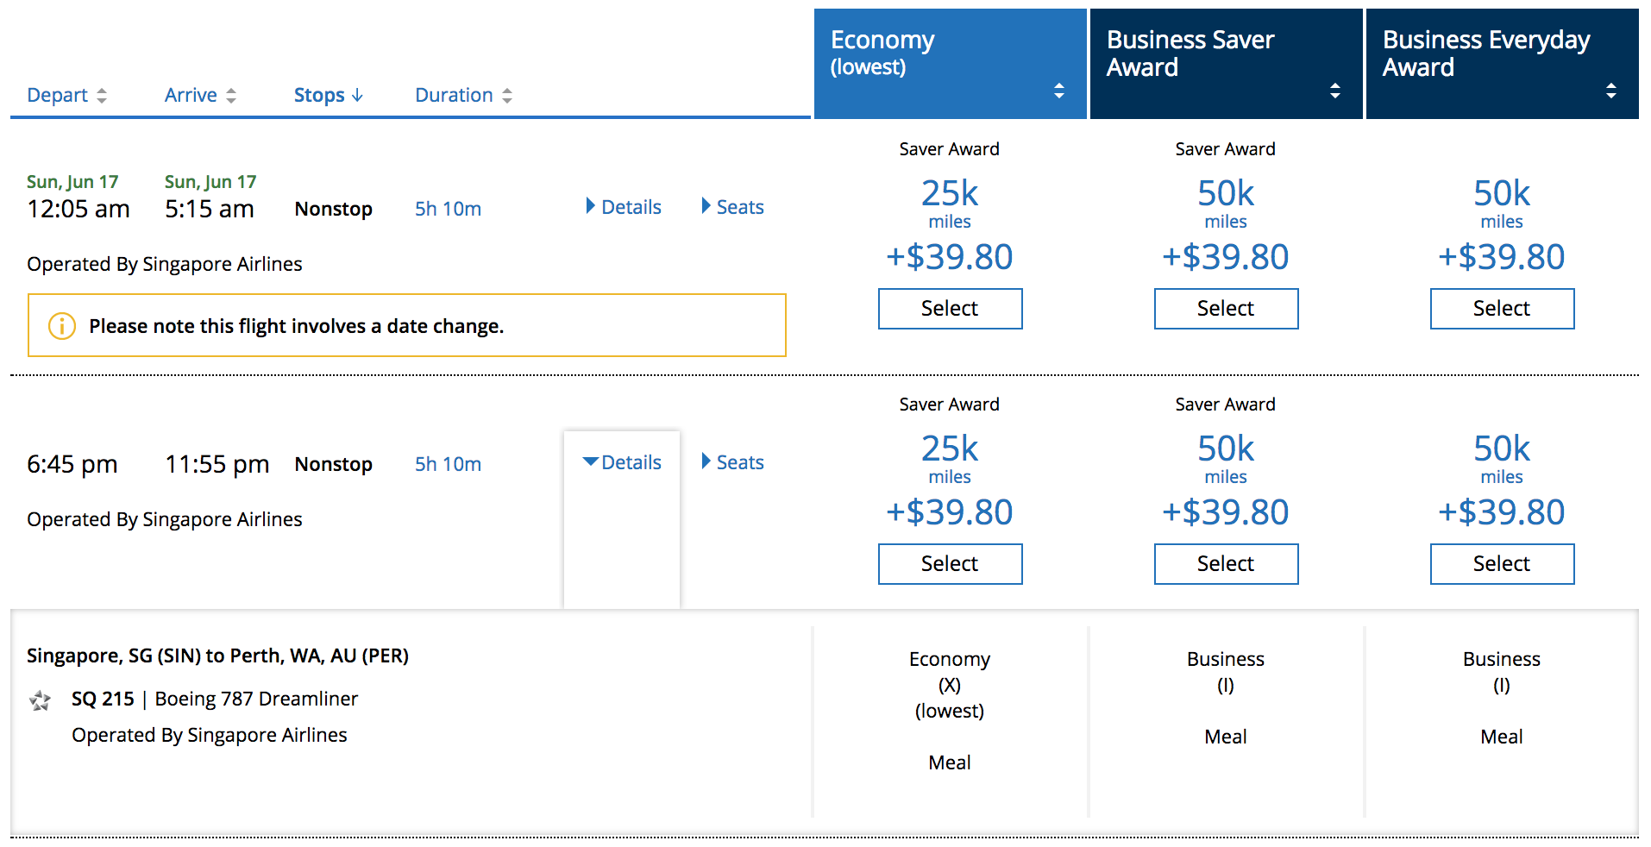Click the Star Alliance logo beside SQ 215
The height and width of the screenshot is (847, 1651).
[x=40, y=700]
